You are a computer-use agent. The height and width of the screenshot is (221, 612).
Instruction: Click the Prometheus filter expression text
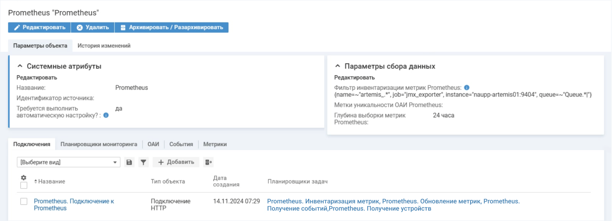[463, 94]
